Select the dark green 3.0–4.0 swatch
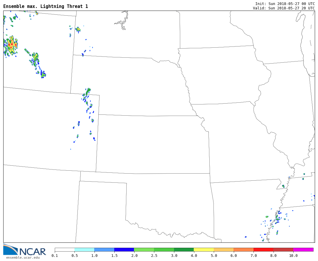The width and height of the screenshot is (318, 261). (x=184, y=250)
